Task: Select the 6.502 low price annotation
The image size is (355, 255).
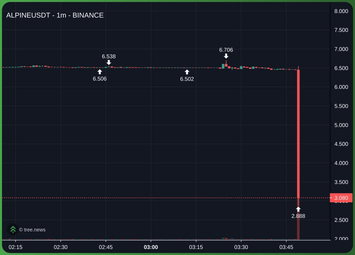Action: 187,79
